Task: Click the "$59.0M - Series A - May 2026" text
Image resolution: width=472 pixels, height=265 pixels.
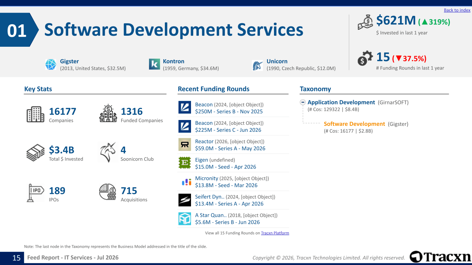Action: pyautogui.click(x=230, y=148)
